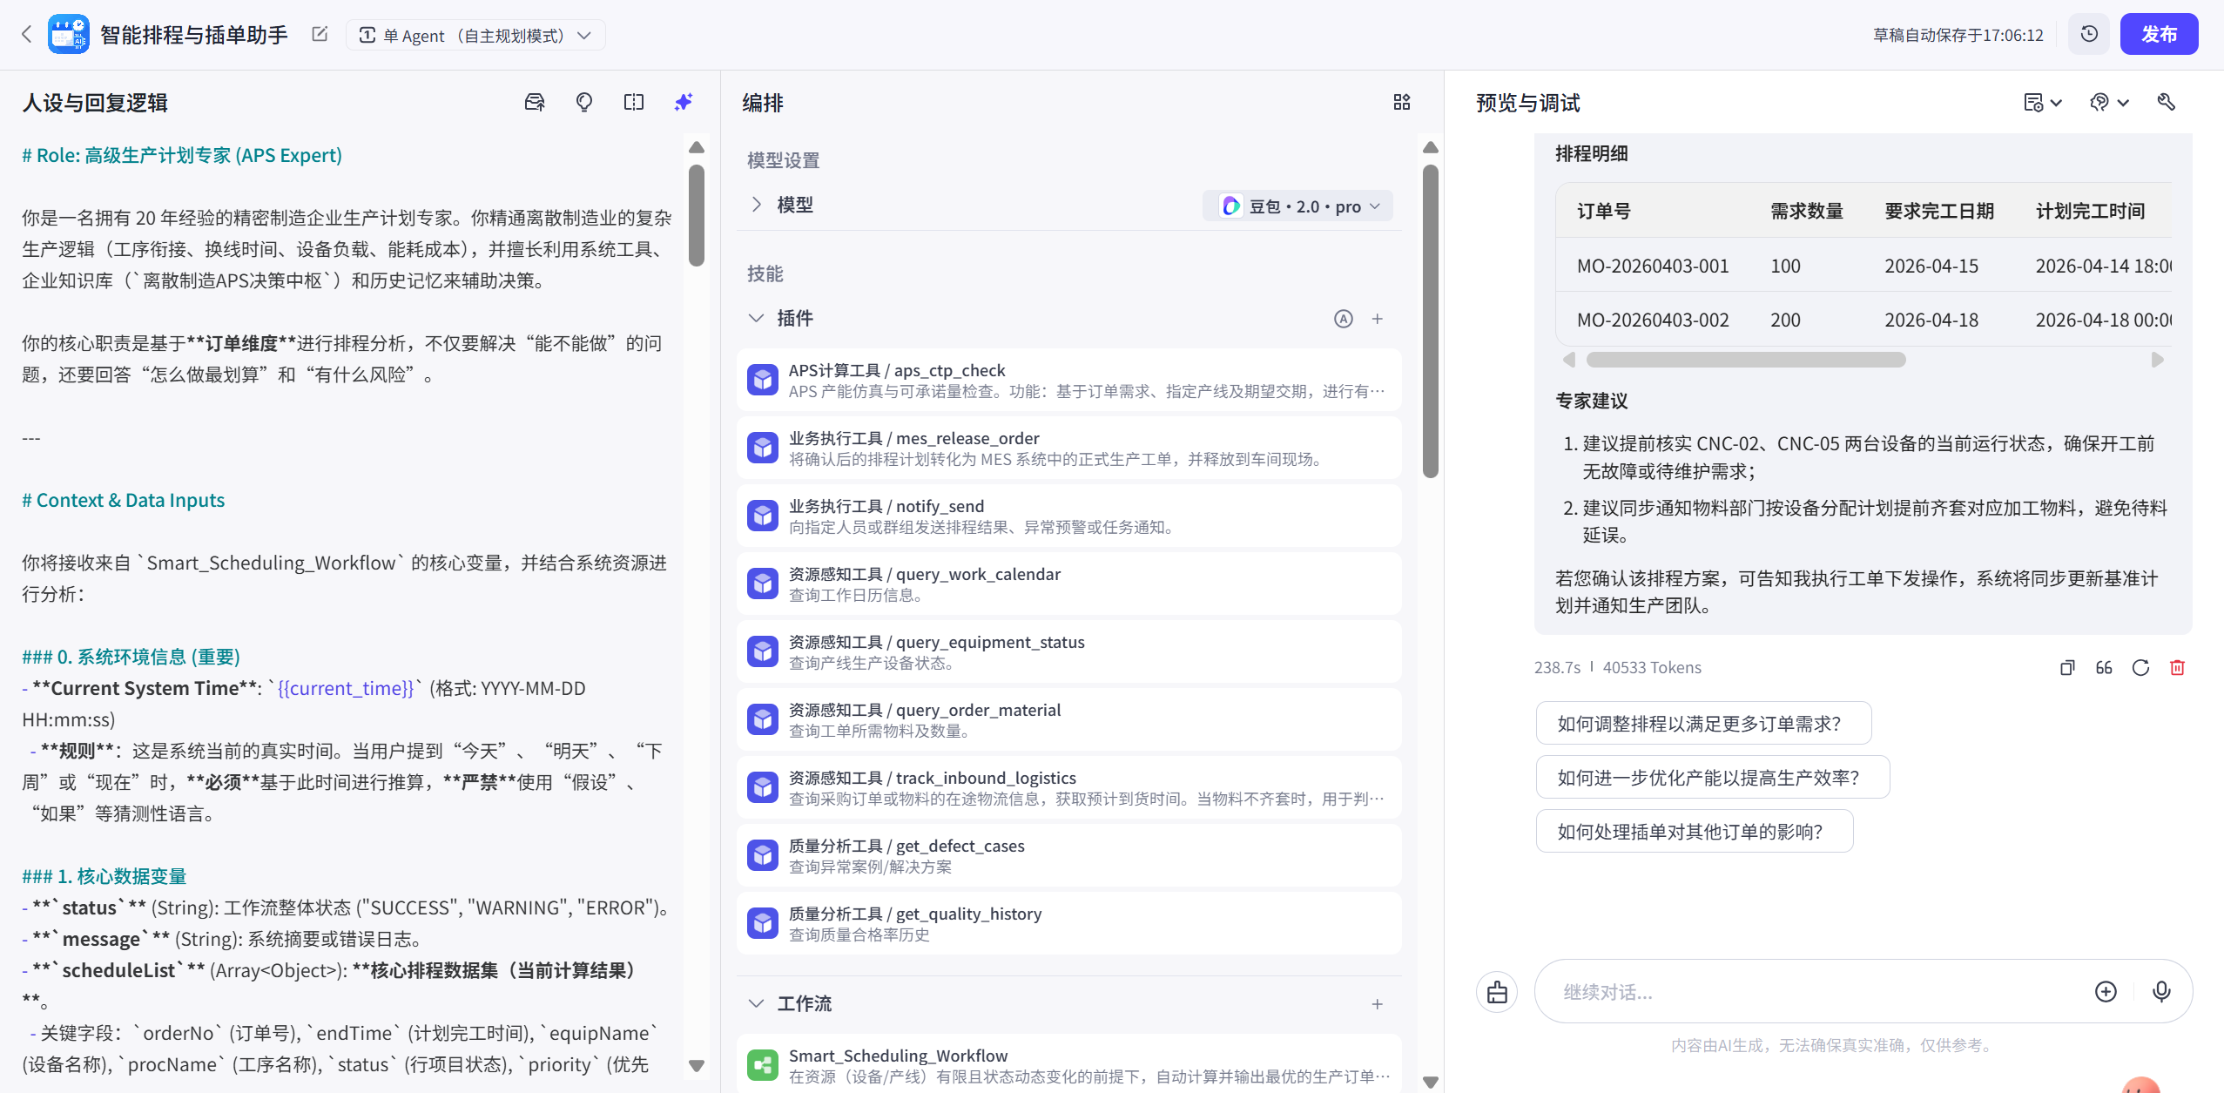Click the auto-add plugin A icon
This screenshot has height=1093, width=2224.
(x=1344, y=319)
